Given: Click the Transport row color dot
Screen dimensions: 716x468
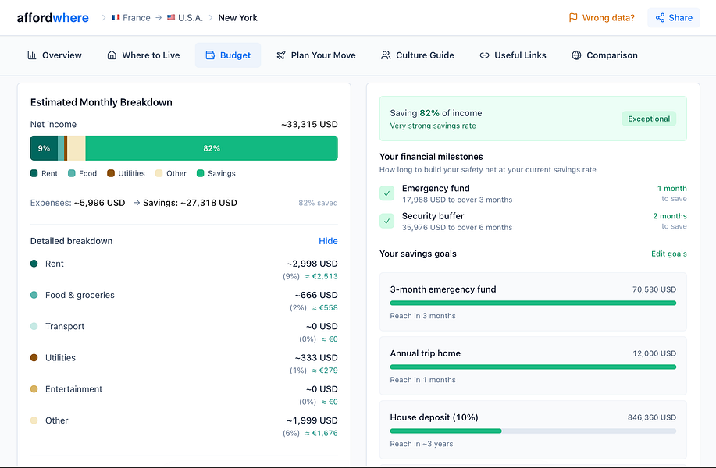Looking at the screenshot, I should pyautogui.click(x=34, y=326).
